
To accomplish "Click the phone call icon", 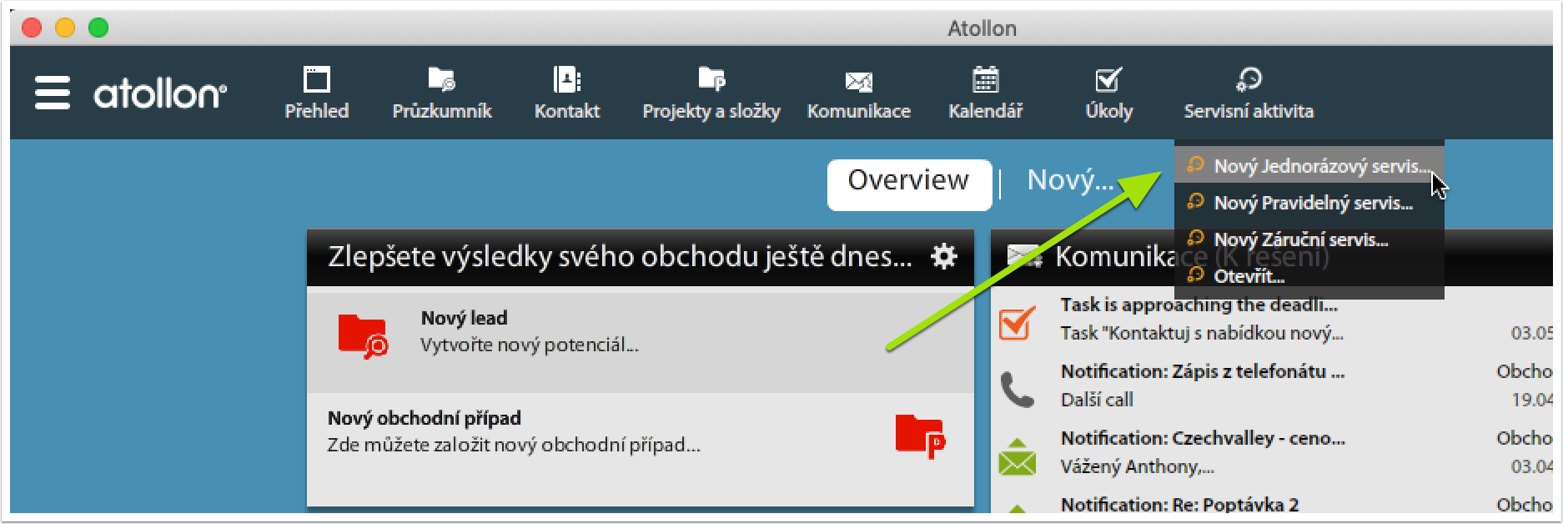I will (1018, 389).
